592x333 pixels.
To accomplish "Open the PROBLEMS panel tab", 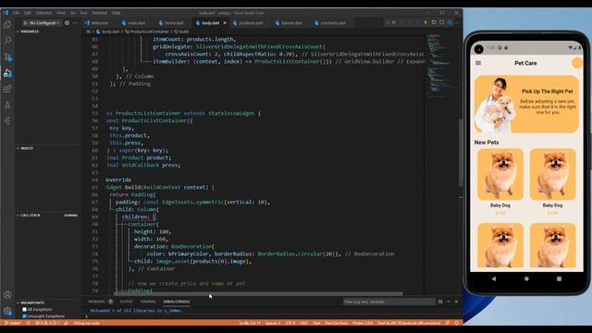I will 96,302.
